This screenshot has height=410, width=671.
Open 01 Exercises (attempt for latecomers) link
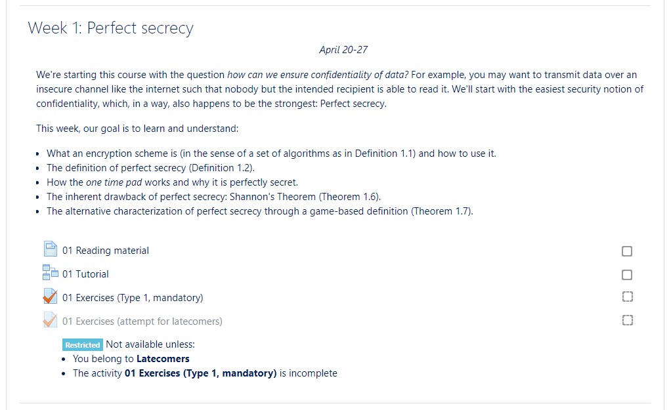[142, 321]
